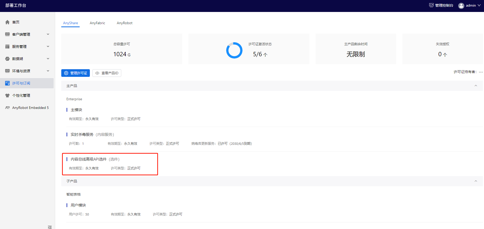Click the 智能表格 label
This screenshot has width=484, height=229.
point(74,194)
